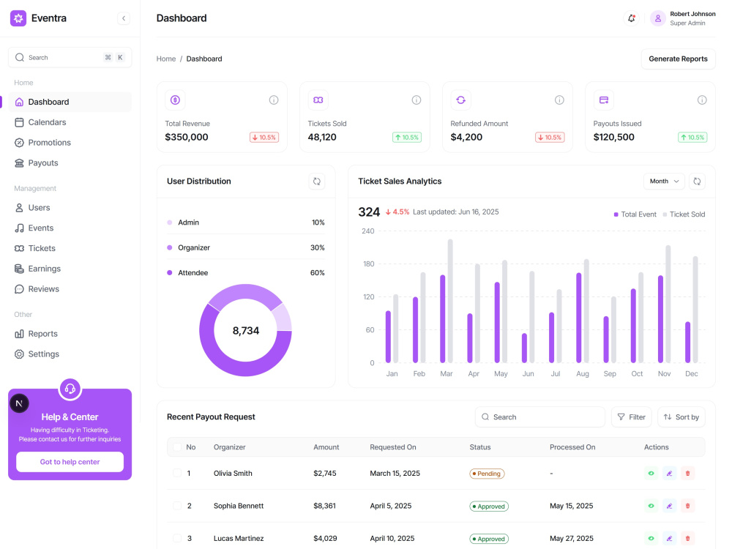Click the Payouts Issued card icon
Viewport: 732px width, 549px height.
[x=604, y=100]
